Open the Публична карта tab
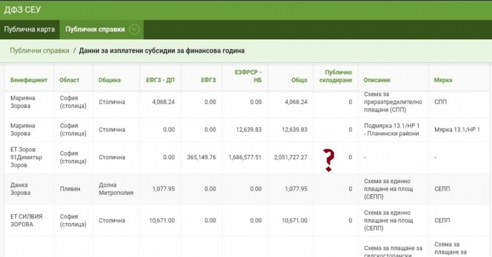Image resolution: width=492 pixels, height=257 pixels. pyautogui.click(x=30, y=29)
